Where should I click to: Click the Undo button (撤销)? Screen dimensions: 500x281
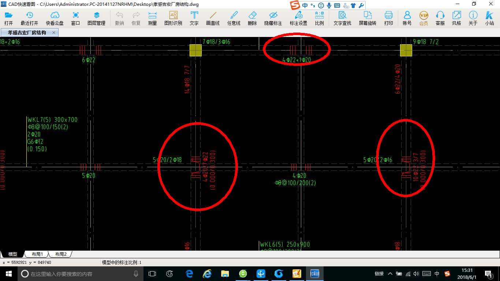[119, 18]
